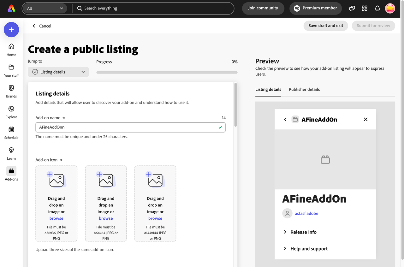Open Add-ons in sidebar
This screenshot has height=267, width=404.
click(x=11, y=174)
